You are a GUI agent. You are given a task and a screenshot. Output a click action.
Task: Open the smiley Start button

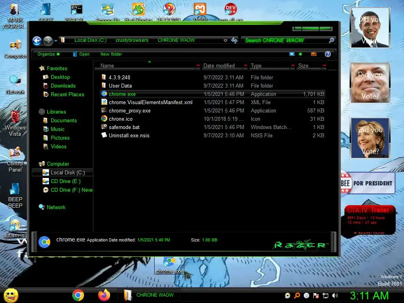(11, 295)
